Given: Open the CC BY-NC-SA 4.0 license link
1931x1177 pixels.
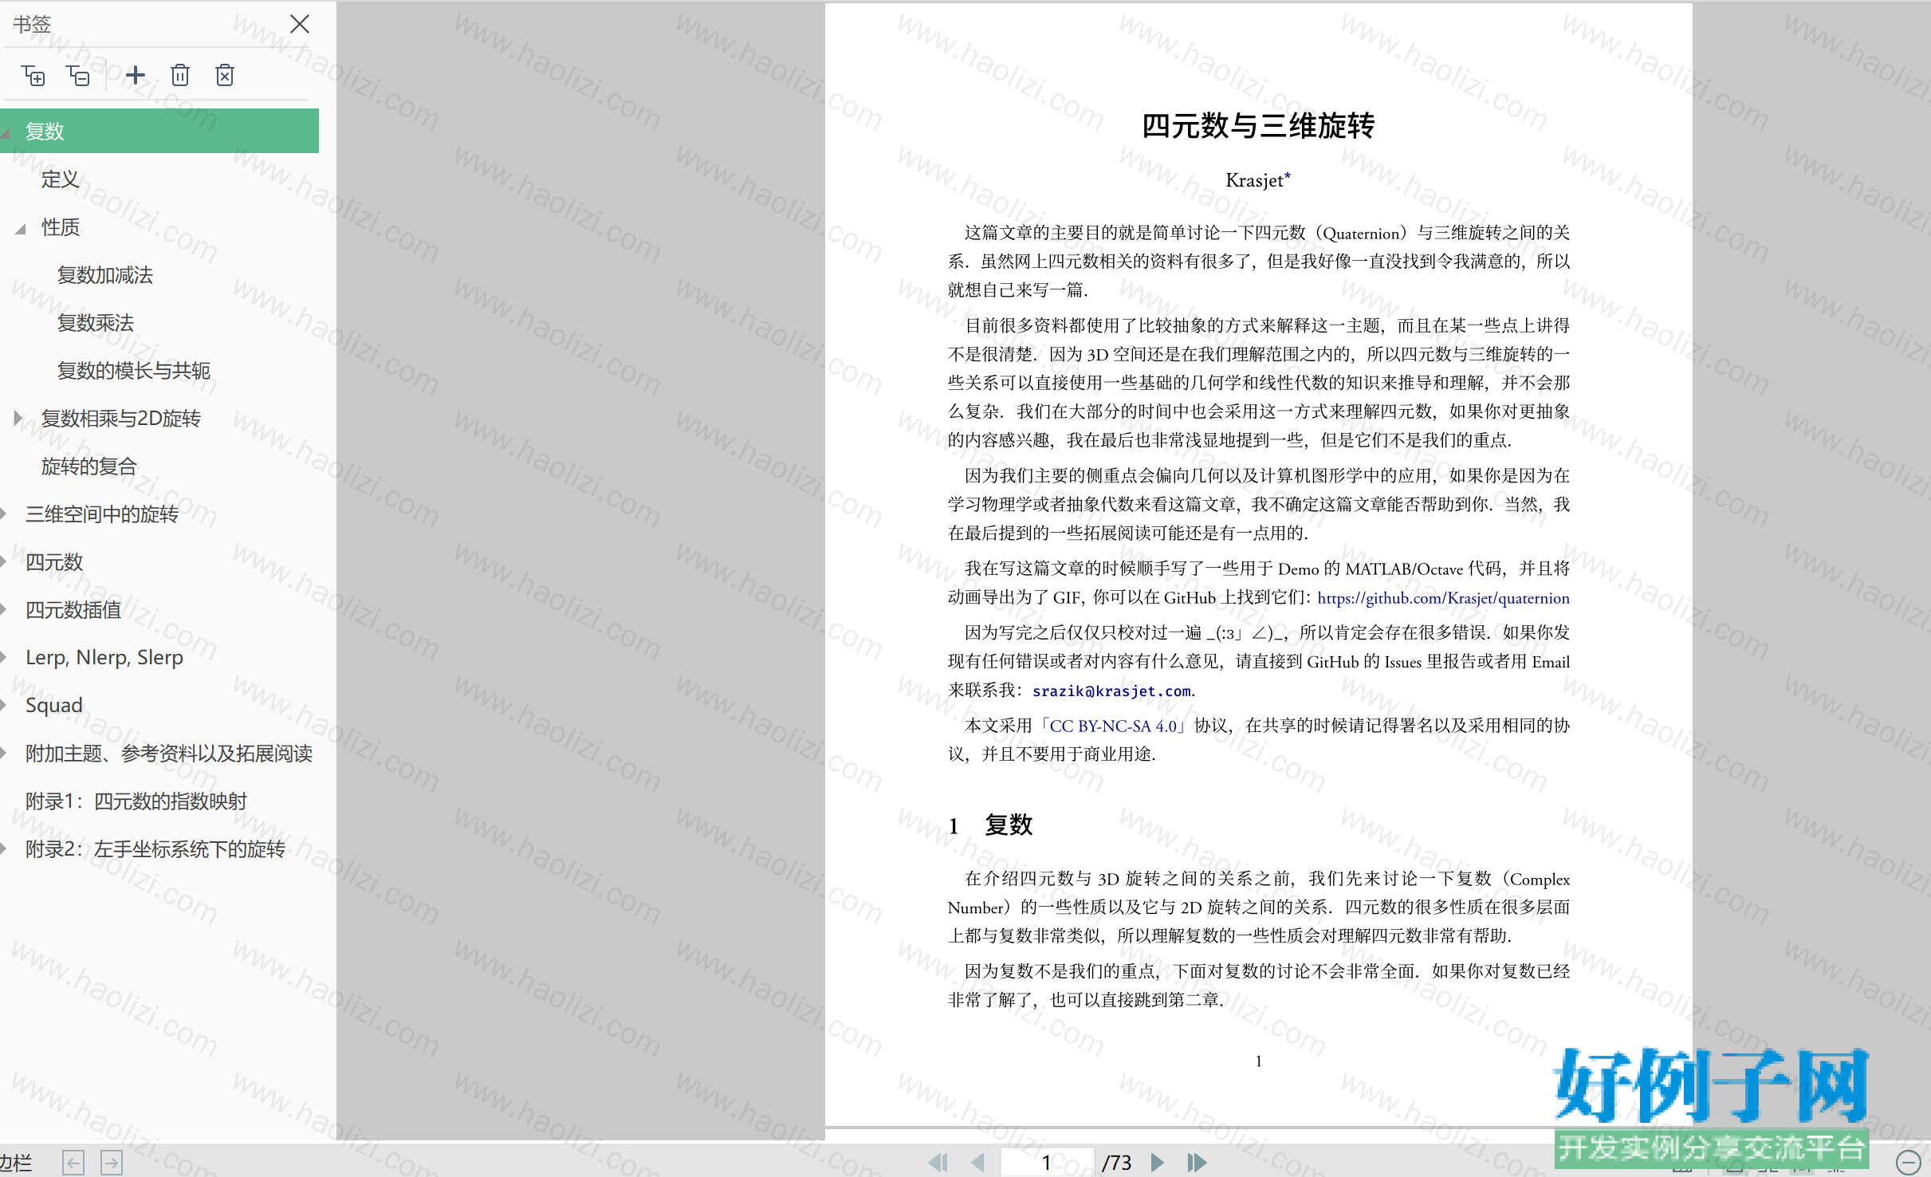Looking at the screenshot, I should pos(1113,726).
